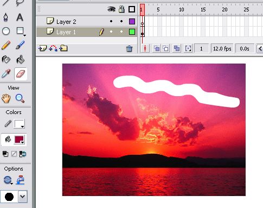Set colors to black and white
This screenshot has width=263, height=208.
click(5, 154)
